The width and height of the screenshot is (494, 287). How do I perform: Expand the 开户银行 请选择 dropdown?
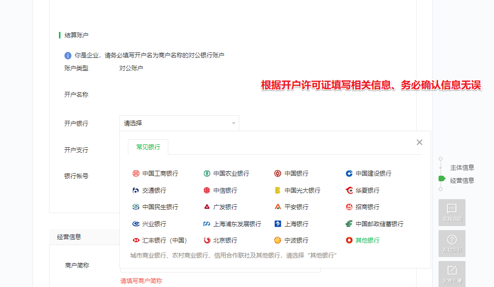point(179,123)
